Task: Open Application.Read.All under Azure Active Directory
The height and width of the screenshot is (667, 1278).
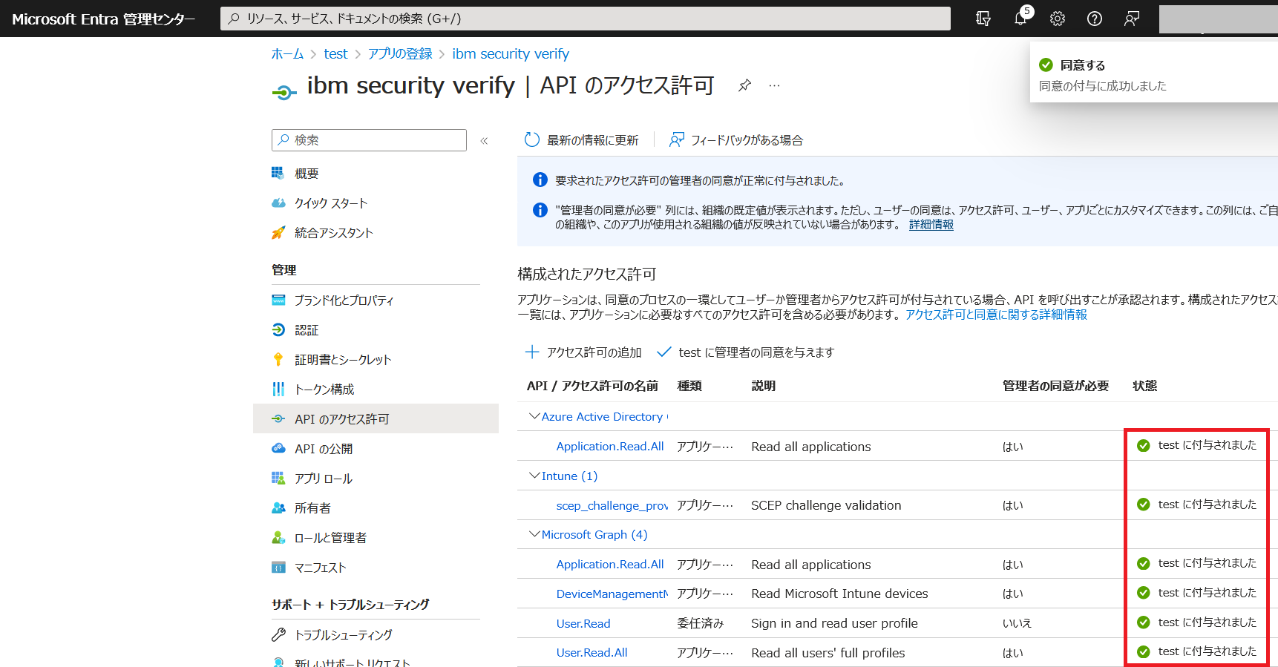Action: point(610,446)
